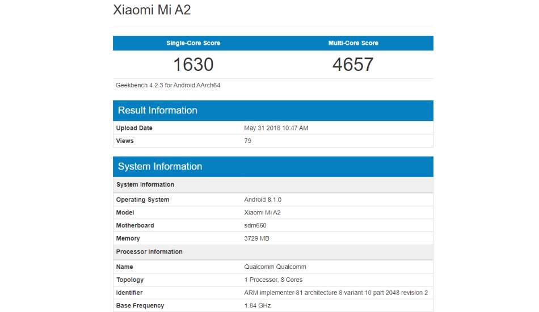Click the multi-core score value 4657
Viewport: 539px width, 312px height.
[353, 64]
